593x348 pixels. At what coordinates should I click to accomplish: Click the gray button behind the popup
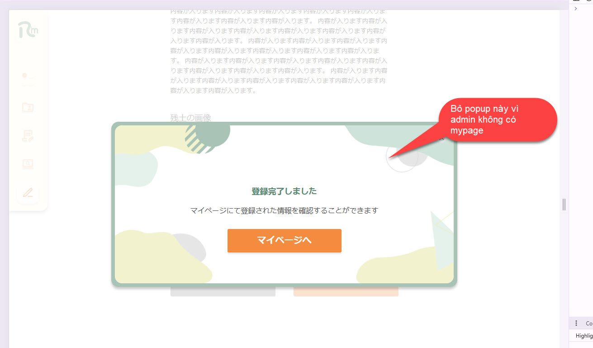point(223,292)
